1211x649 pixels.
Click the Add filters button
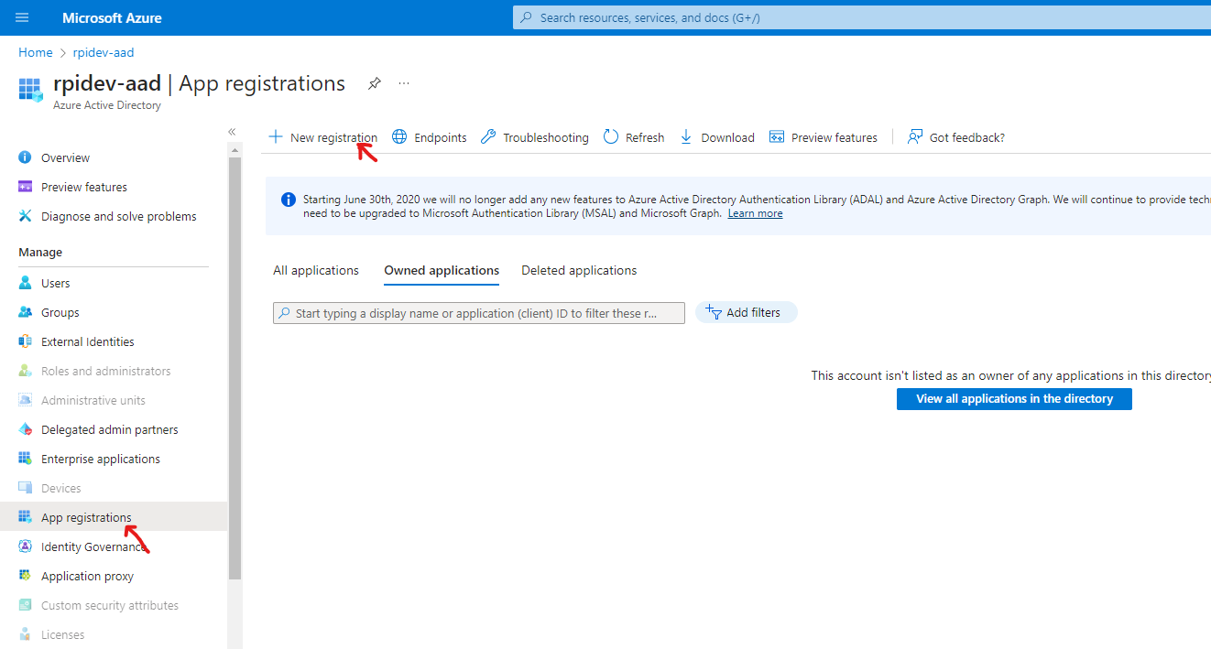[746, 313]
